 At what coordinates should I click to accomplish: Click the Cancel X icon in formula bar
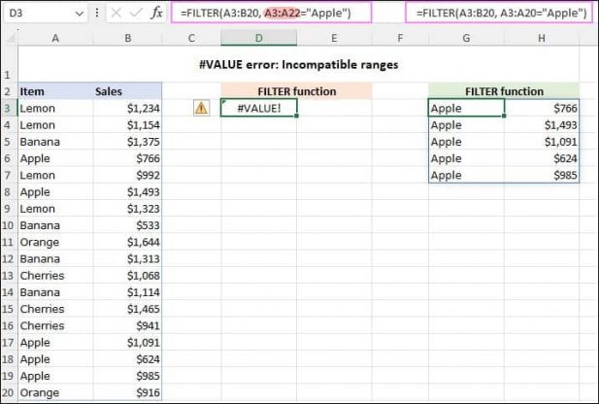point(116,13)
